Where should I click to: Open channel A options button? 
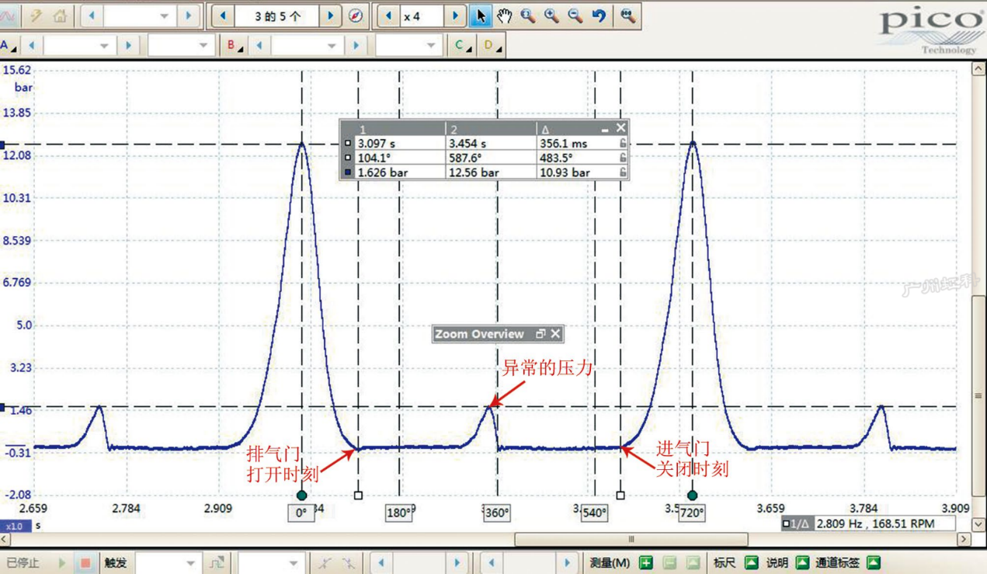[x=9, y=46]
